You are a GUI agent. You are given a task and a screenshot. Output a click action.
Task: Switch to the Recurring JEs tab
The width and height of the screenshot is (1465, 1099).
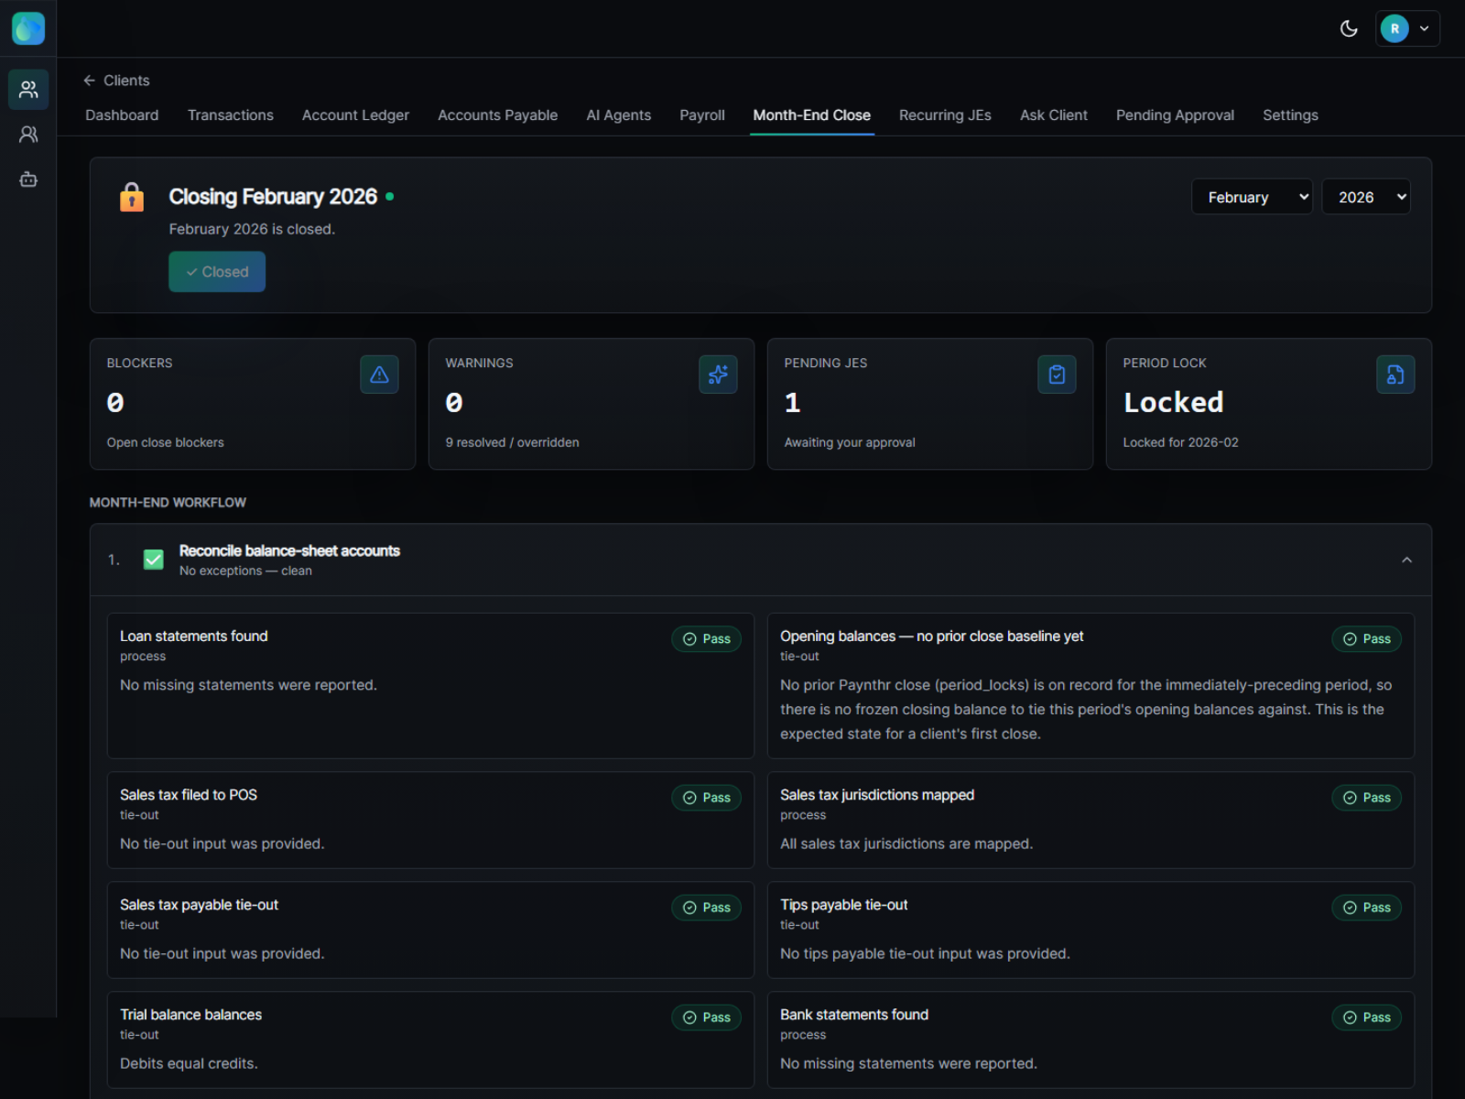[945, 115]
